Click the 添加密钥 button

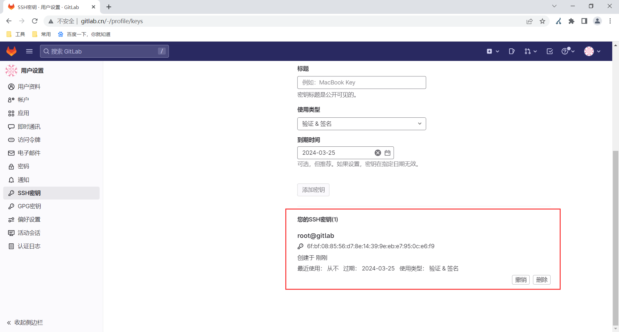(313, 190)
